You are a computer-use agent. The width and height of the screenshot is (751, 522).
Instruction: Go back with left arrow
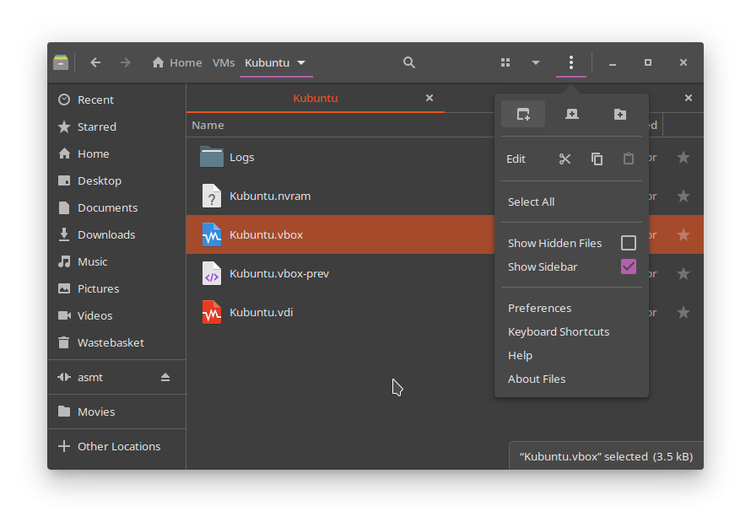[x=95, y=62]
